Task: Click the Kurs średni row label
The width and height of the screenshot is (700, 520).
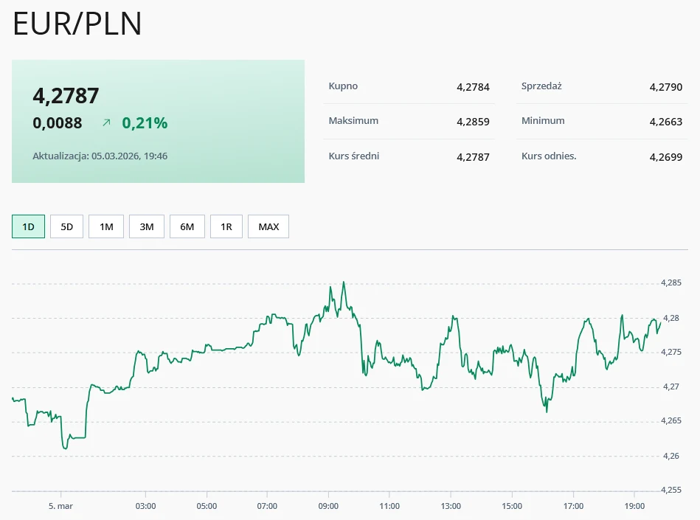Action: pos(353,156)
